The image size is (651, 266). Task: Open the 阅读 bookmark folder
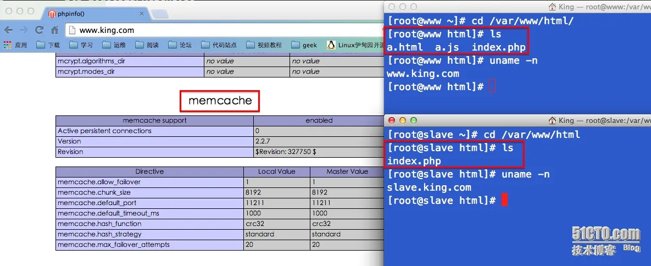point(147,45)
